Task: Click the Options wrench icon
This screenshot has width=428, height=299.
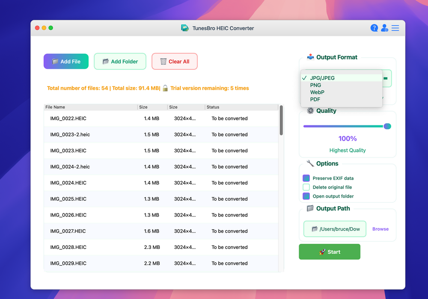Action: coord(310,163)
